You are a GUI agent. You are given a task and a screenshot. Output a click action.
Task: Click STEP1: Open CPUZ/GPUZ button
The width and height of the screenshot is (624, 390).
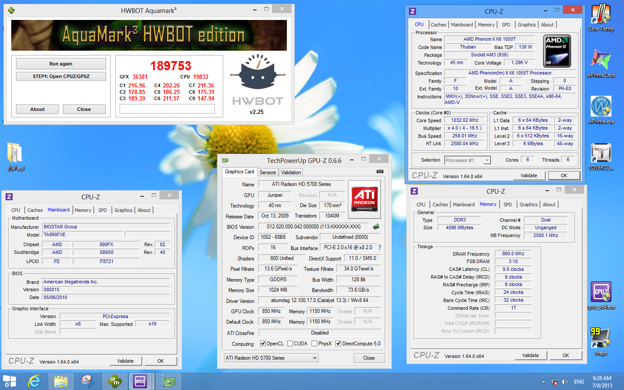click(61, 76)
